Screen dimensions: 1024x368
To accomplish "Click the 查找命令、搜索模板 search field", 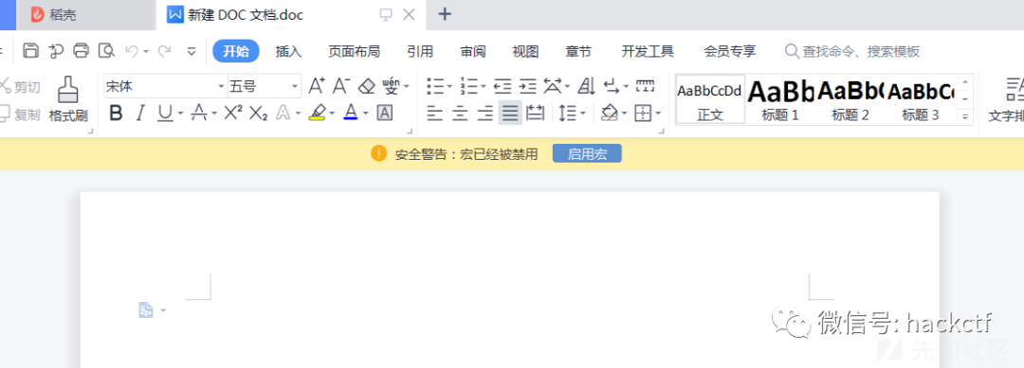I will tap(853, 51).
